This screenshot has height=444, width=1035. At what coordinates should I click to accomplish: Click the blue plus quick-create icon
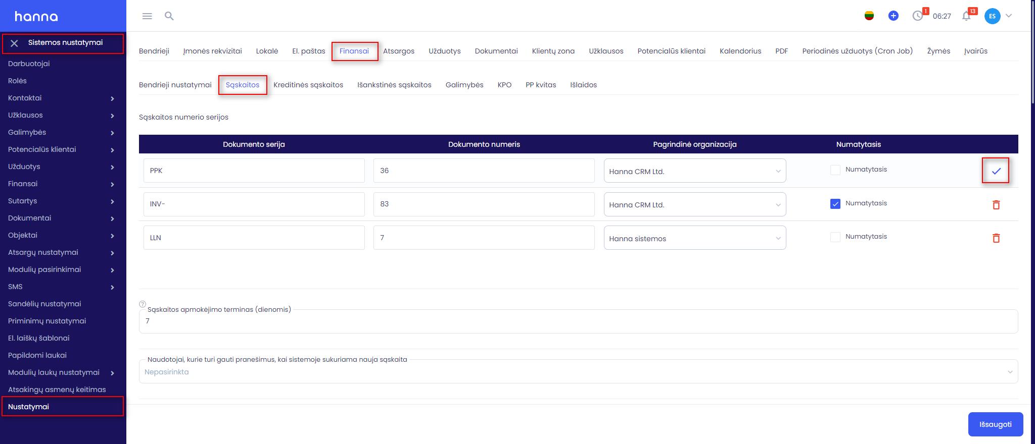893,16
